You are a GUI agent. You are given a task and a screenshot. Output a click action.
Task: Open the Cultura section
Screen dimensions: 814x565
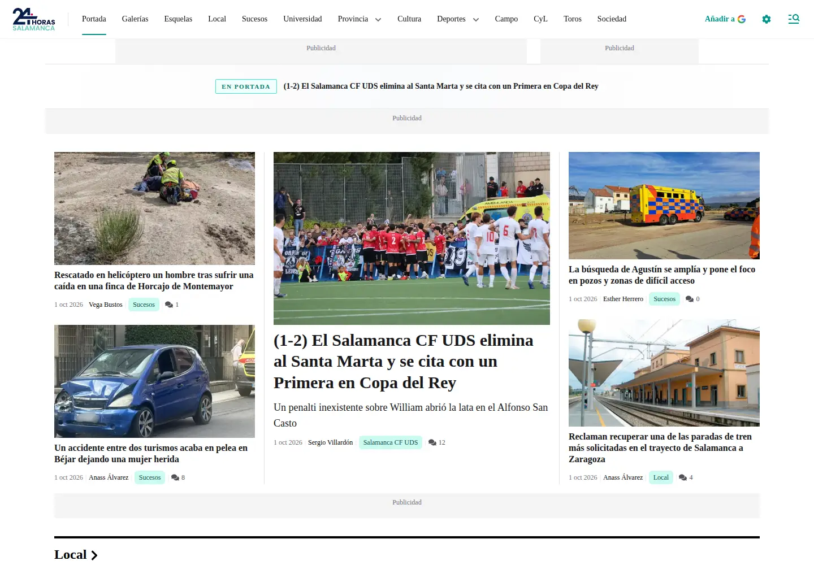(x=409, y=19)
